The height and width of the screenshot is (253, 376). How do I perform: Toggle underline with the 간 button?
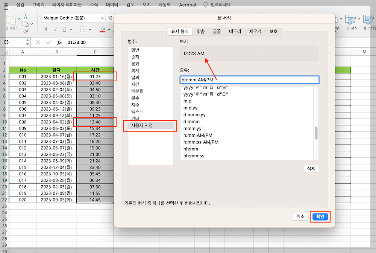click(x=65, y=29)
